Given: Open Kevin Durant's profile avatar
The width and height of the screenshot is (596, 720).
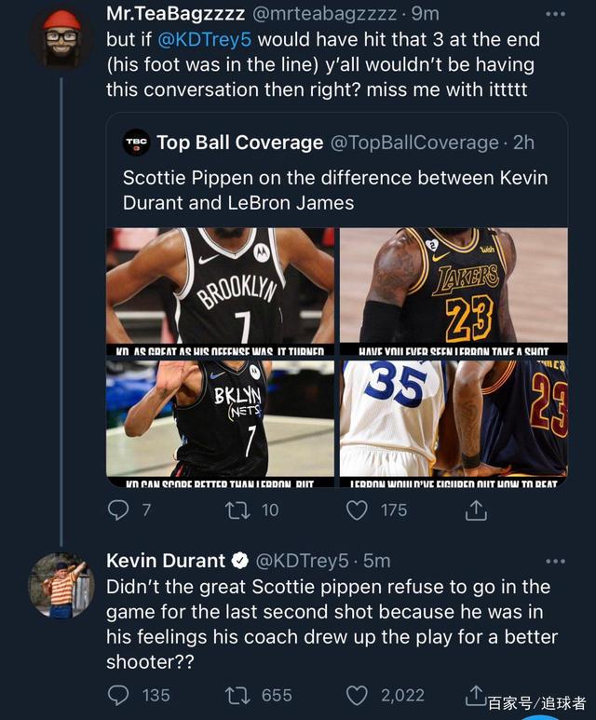Looking at the screenshot, I should 61,584.
